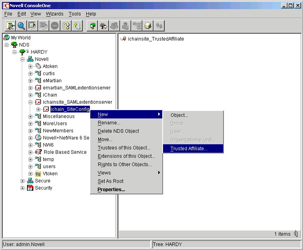Click the grayed stop circle toolbar icon

pyautogui.click(x=55, y=26)
